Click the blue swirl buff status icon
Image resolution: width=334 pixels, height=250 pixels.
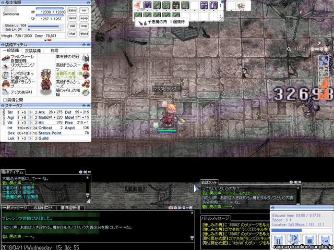pos(323,60)
